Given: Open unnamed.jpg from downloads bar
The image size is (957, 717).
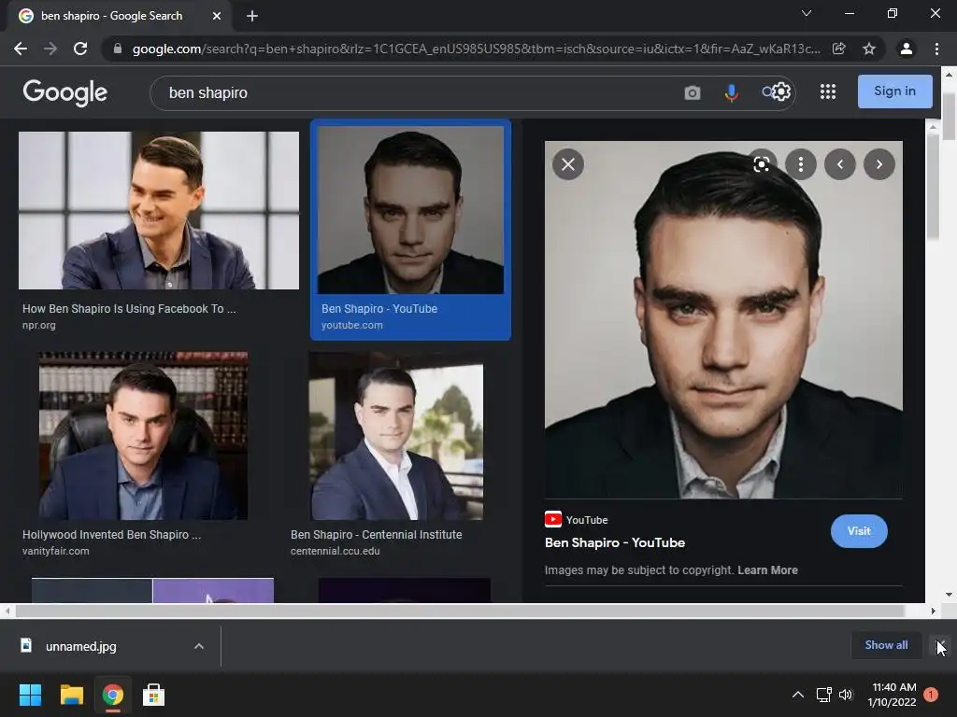Looking at the screenshot, I should pyautogui.click(x=80, y=646).
